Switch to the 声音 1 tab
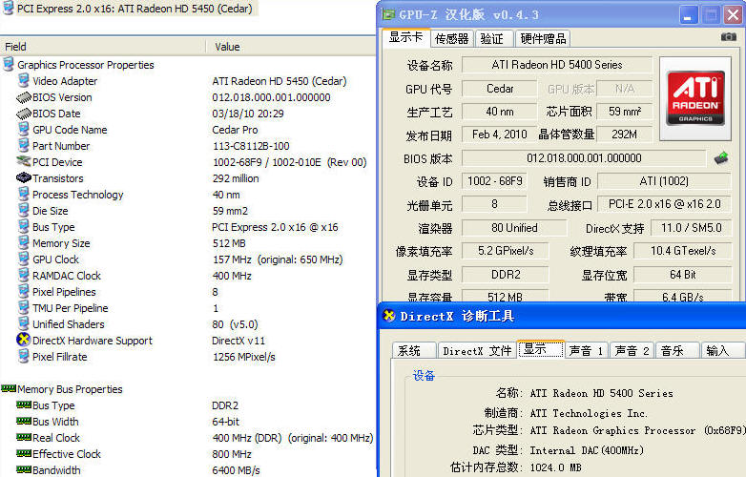This screenshot has height=477, width=746. click(586, 350)
